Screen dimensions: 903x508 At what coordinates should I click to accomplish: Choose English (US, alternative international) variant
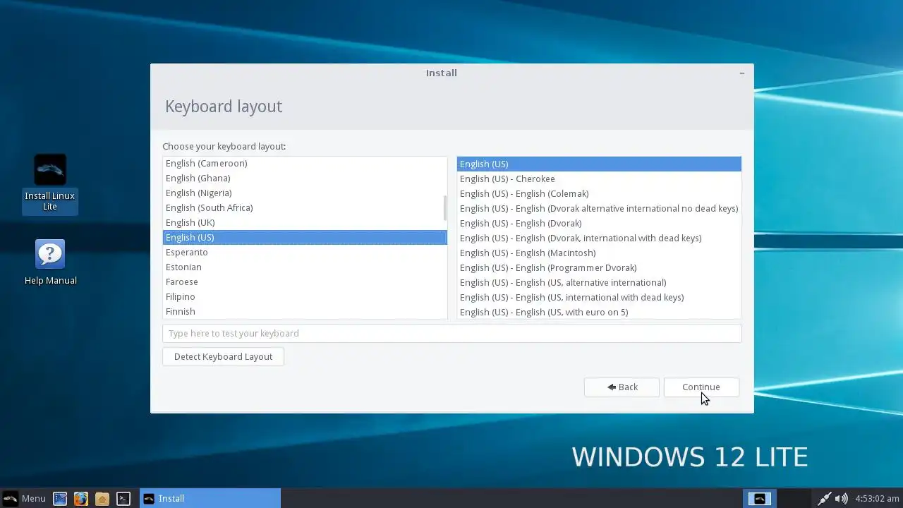(x=599, y=282)
